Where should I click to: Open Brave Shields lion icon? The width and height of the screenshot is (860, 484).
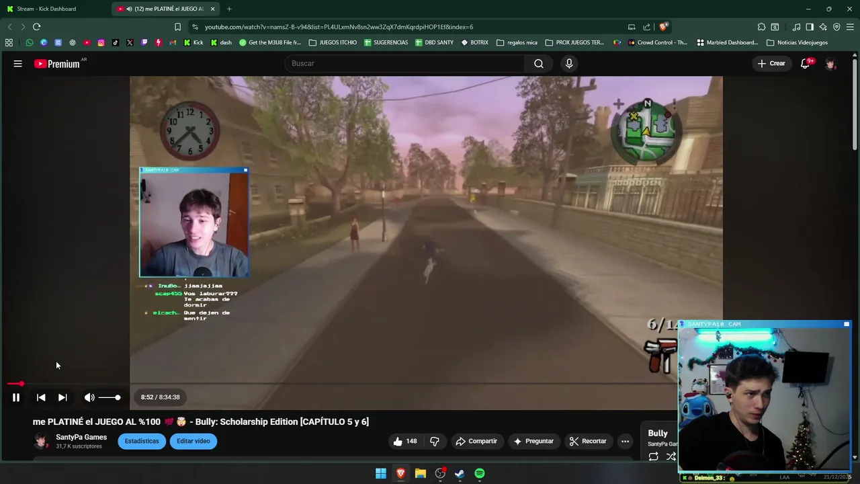coord(663,27)
